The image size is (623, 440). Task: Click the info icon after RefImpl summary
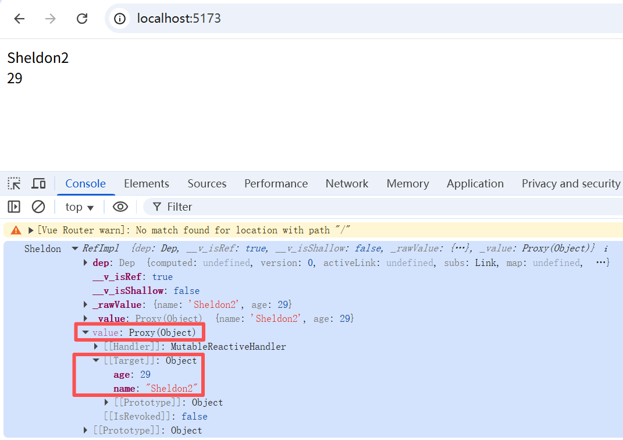click(x=606, y=249)
